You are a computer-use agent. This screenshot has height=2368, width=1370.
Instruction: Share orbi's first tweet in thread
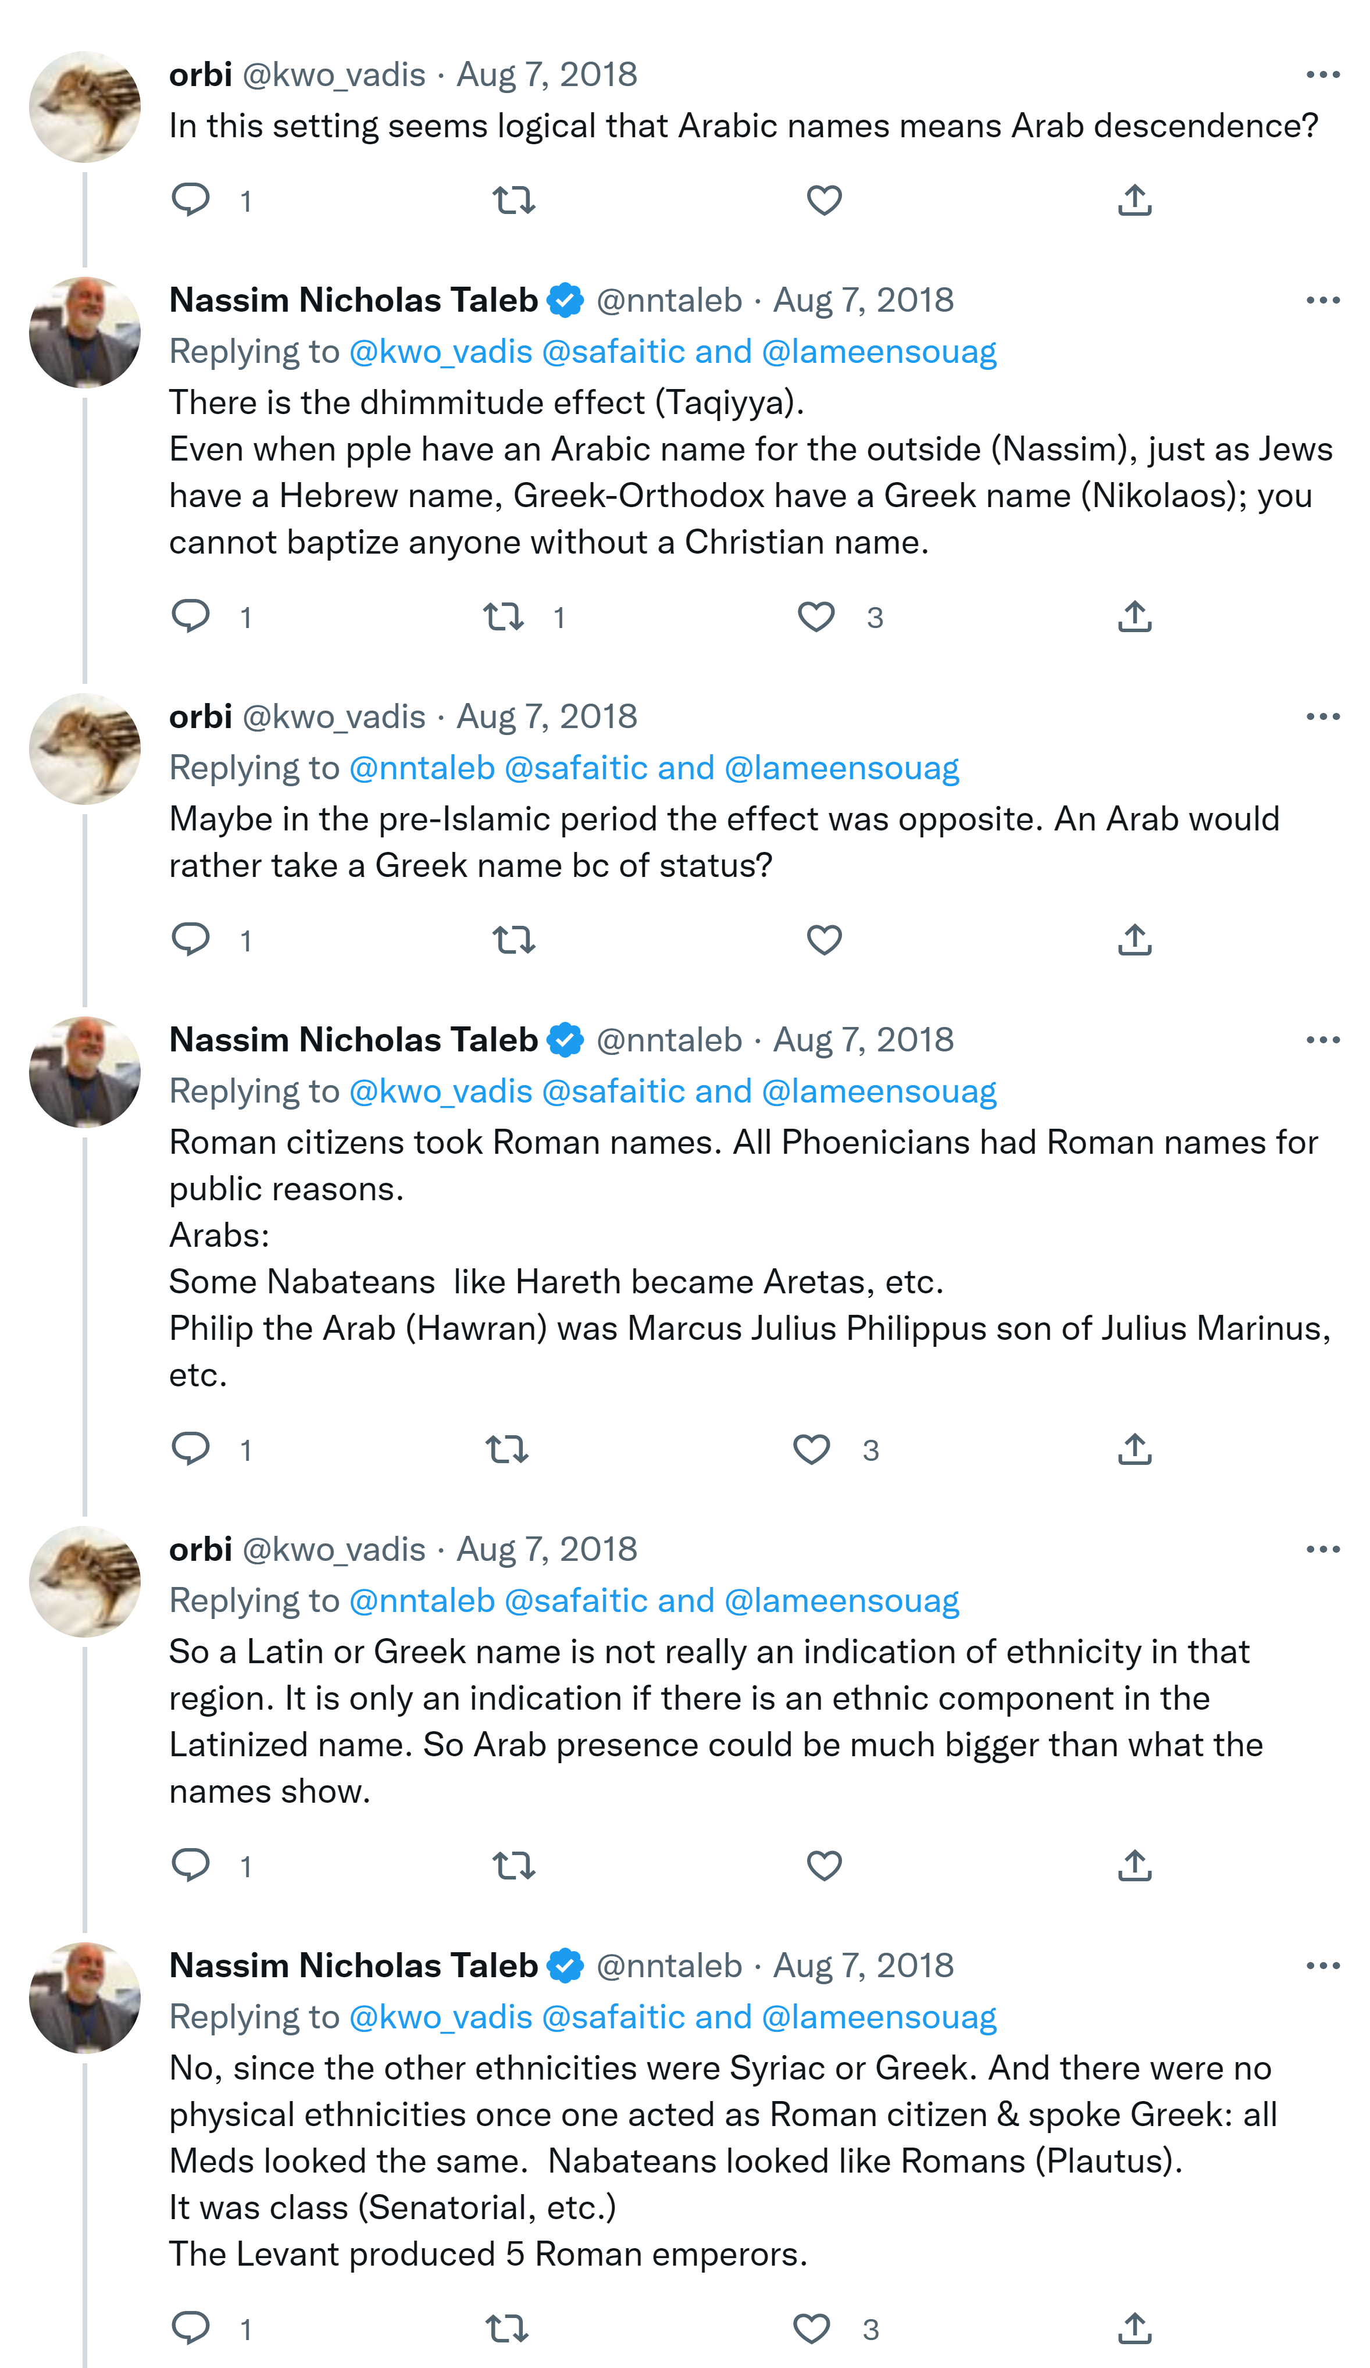click(x=1134, y=200)
